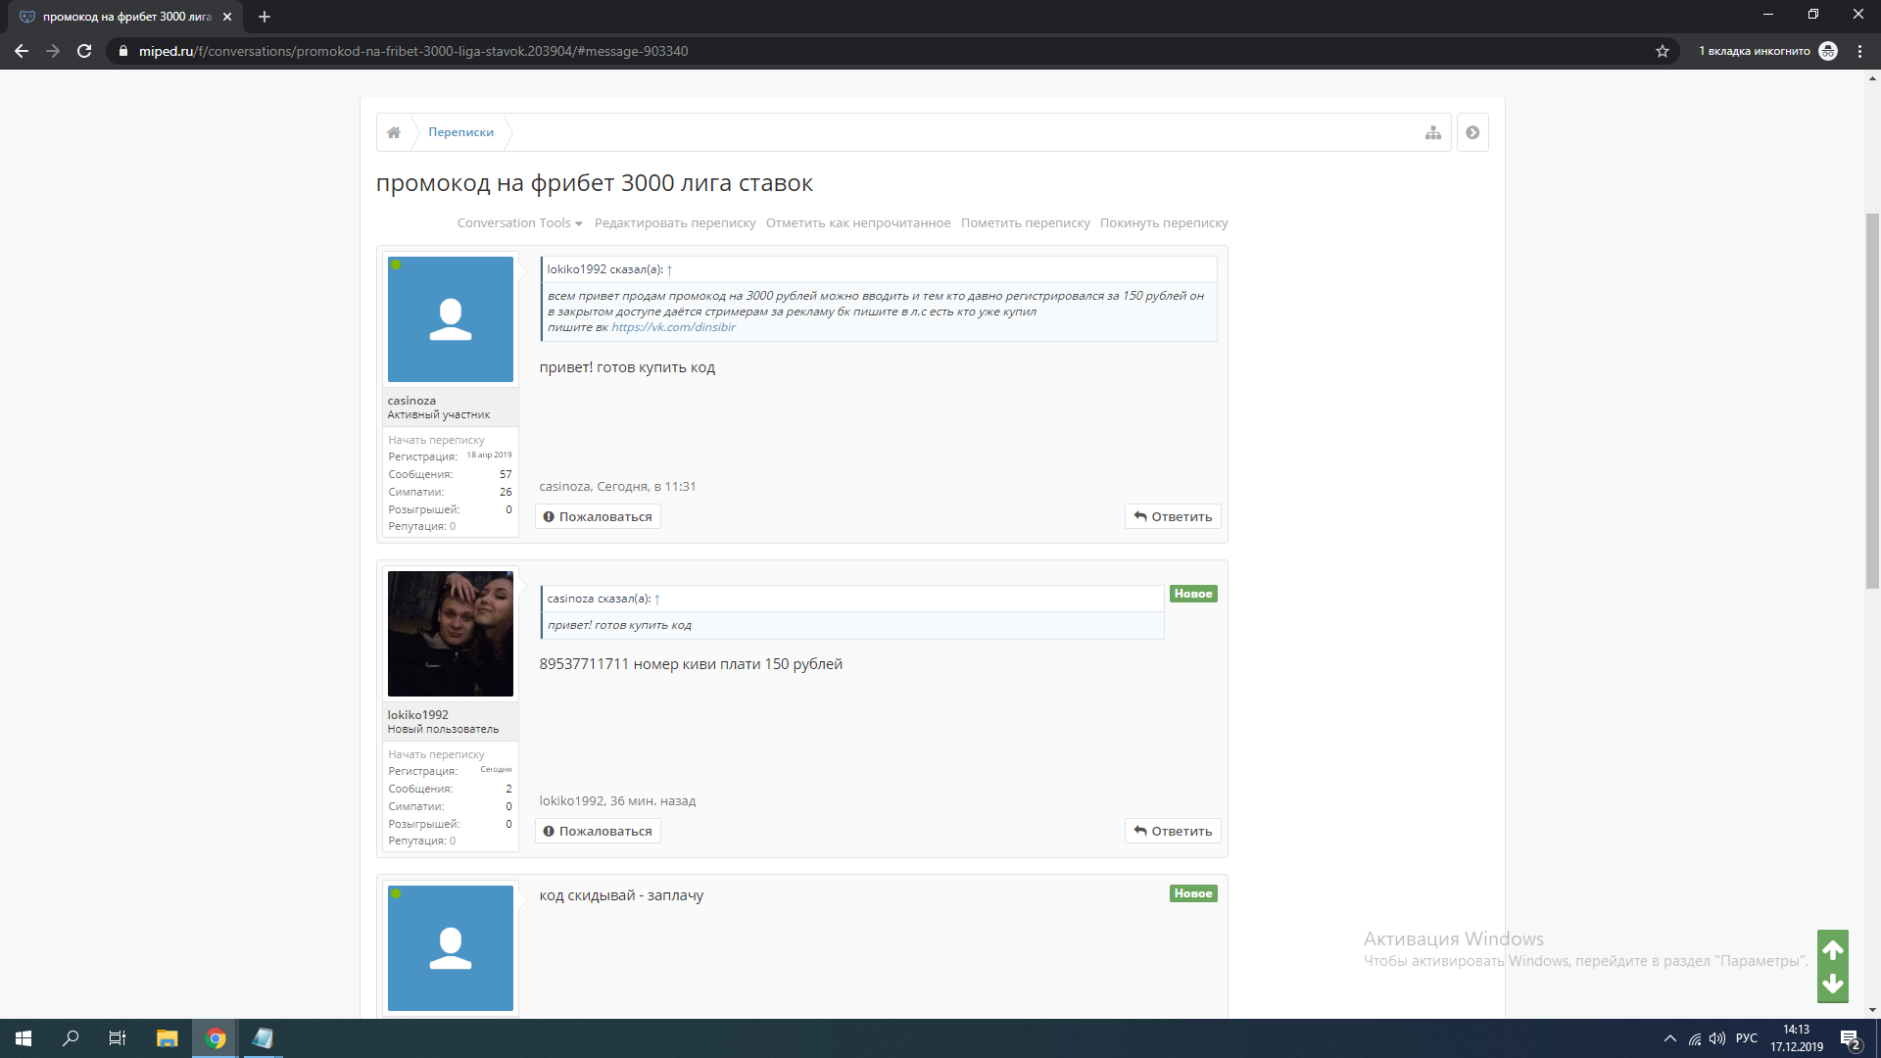Viewport: 1881px width, 1058px height.
Task: Reply to lokiko1992's message with 'Ответить'
Action: (x=1173, y=831)
